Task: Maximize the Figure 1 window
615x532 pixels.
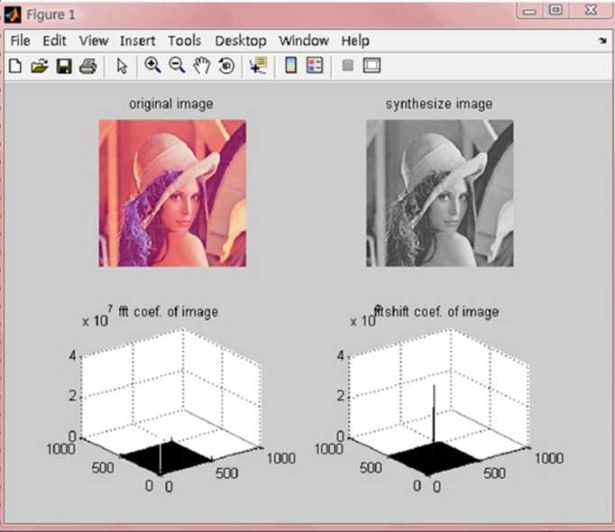Action: 555,10
